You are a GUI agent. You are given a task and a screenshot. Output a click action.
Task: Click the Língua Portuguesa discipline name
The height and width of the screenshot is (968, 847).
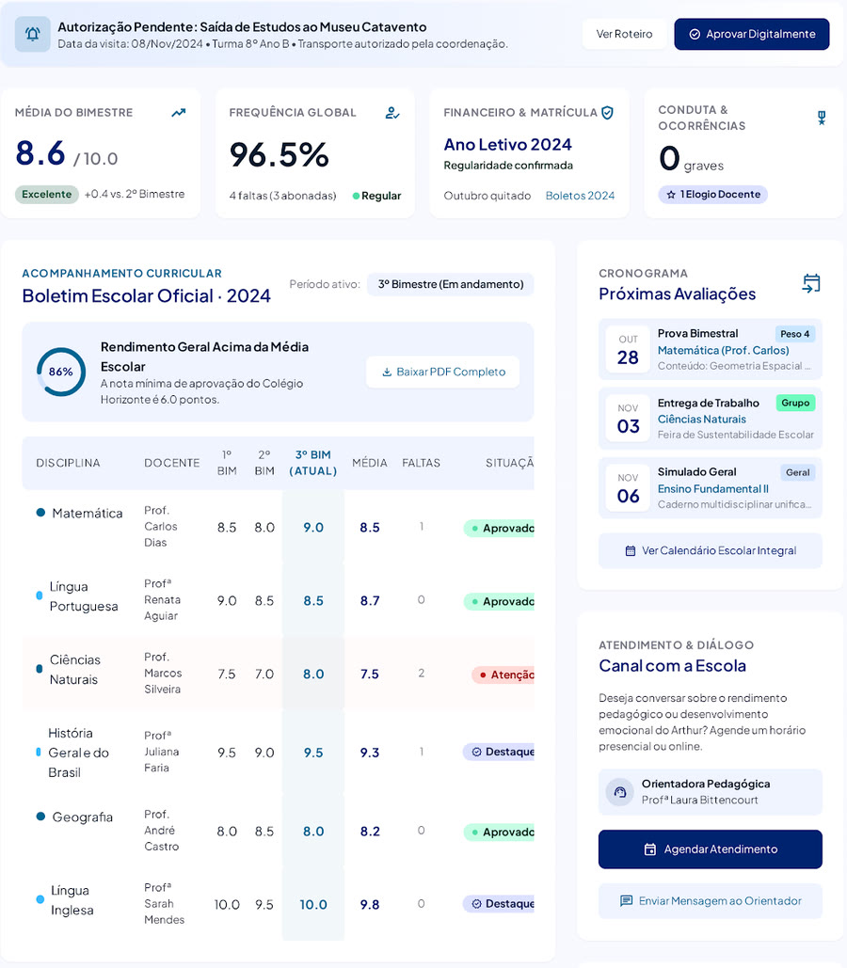click(84, 596)
